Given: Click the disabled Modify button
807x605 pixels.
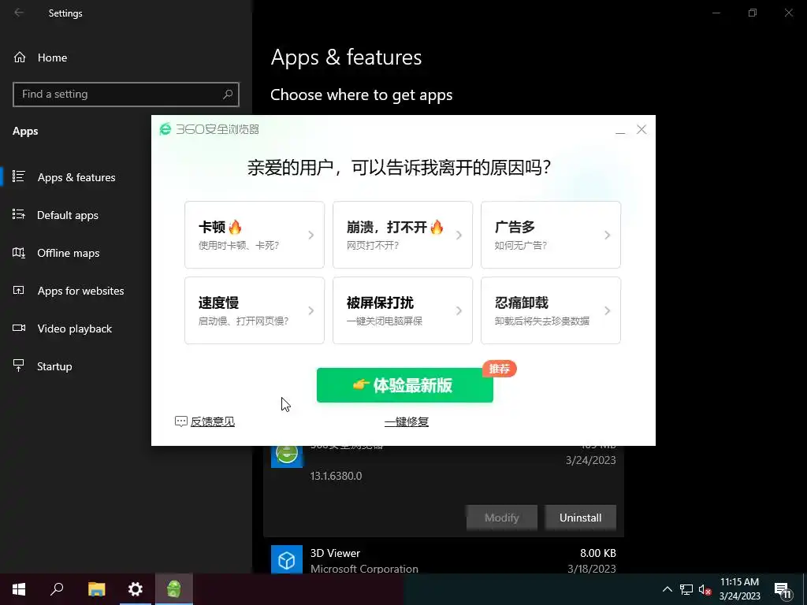Looking at the screenshot, I should tap(502, 518).
